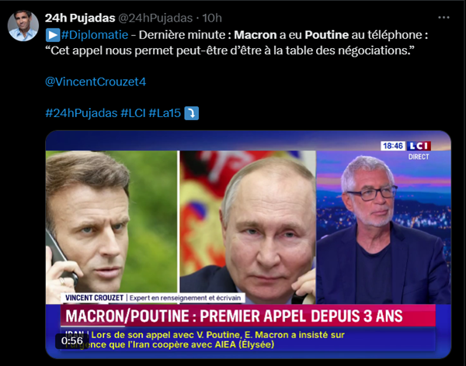The width and height of the screenshot is (466, 366).
Task: Open the #Diplomatie hashtag
Action: (x=95, y=35)
